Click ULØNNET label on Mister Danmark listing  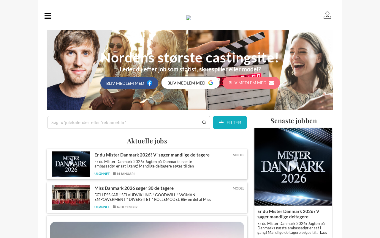tap(102, 174)
